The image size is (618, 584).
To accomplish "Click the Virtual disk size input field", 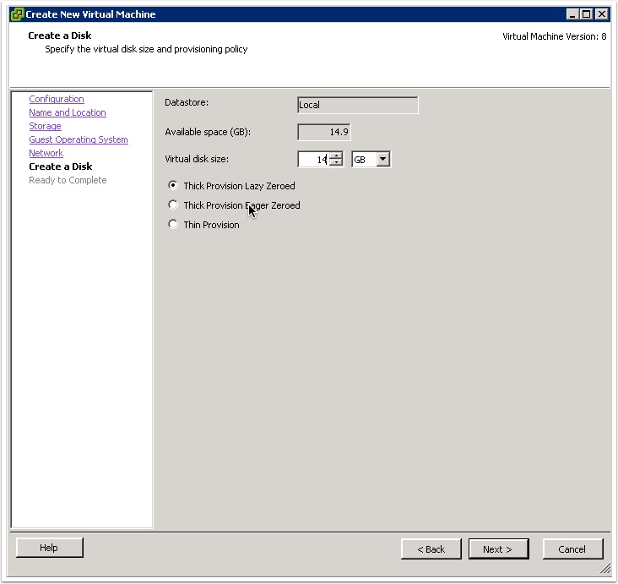I will pyautogui.click(x=312, y=160).
